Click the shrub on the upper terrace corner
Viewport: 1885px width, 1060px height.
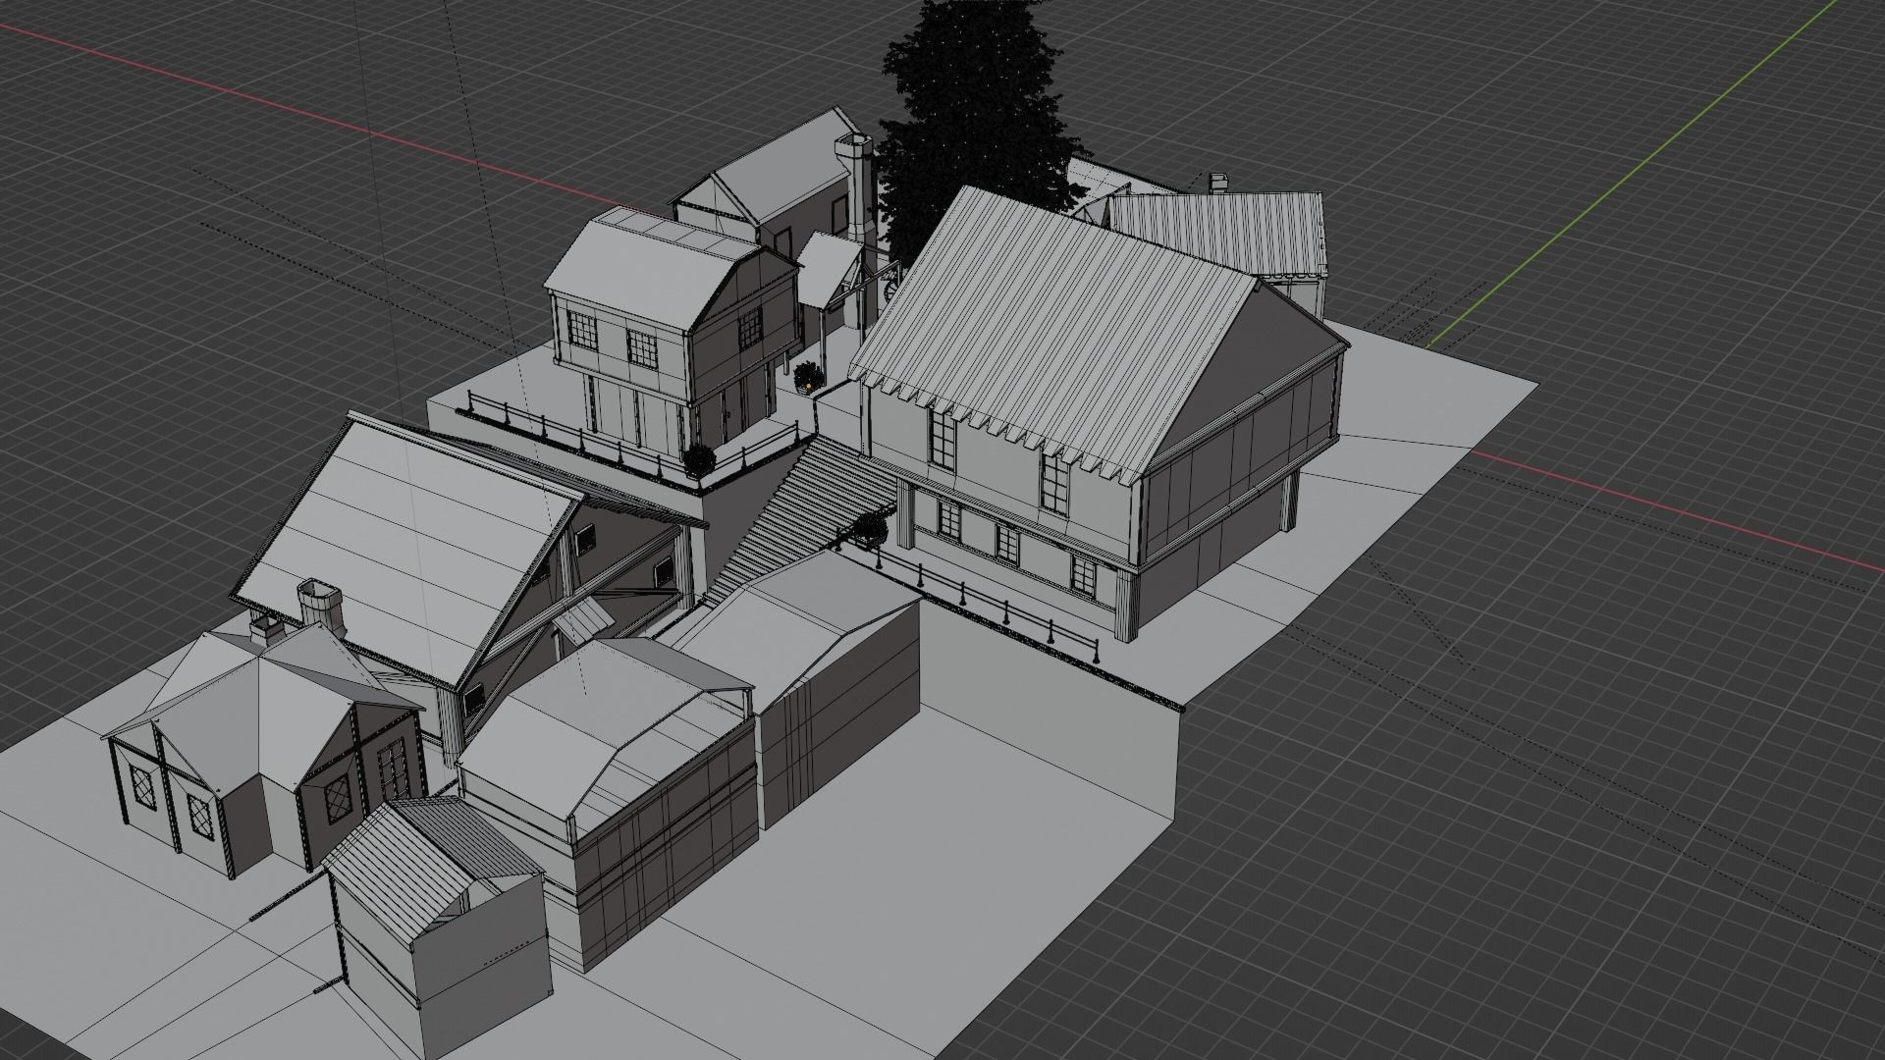click(x=698, y=459)
